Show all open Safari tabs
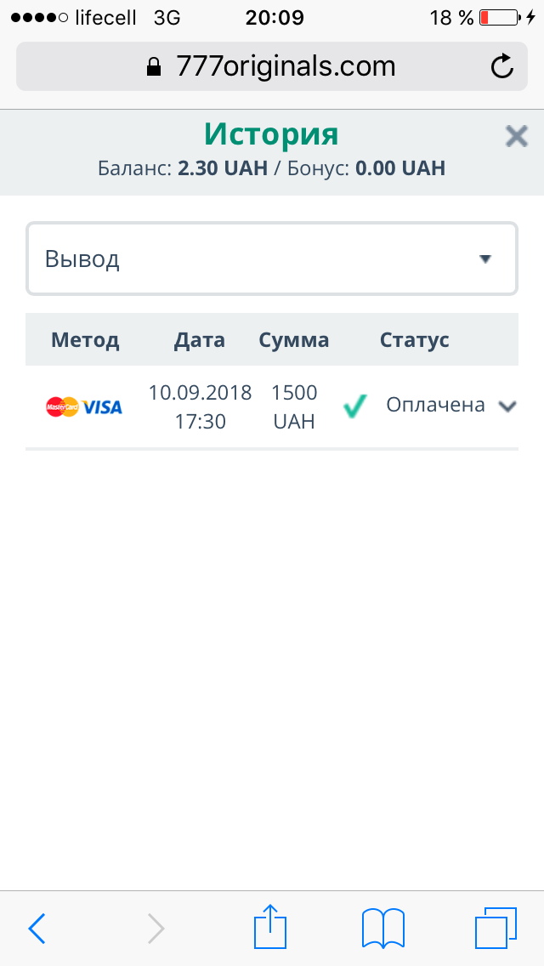Screen dimensions: 544x966 click(496, 927)
